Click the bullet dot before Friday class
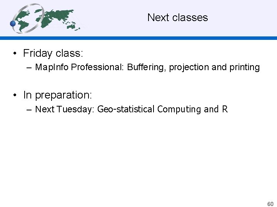 [14, 53]
